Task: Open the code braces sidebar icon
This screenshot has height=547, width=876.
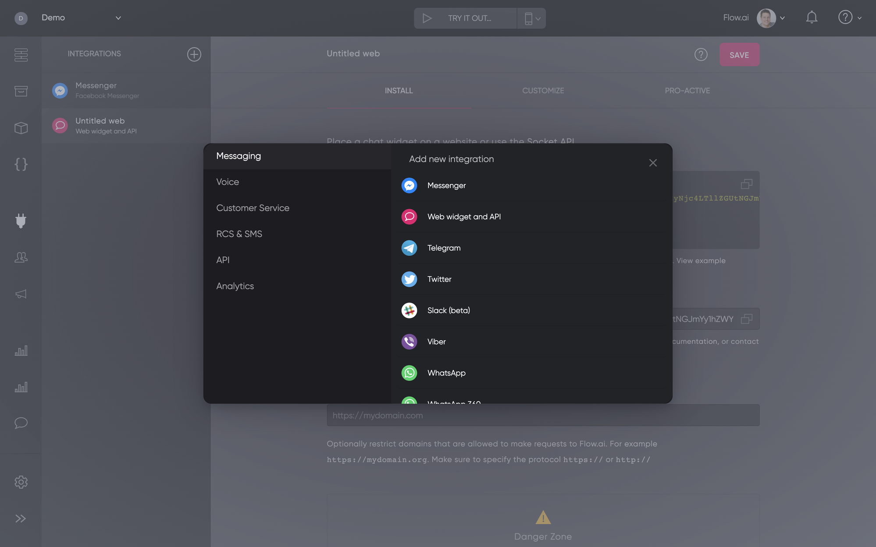Action: click(21, 164)
